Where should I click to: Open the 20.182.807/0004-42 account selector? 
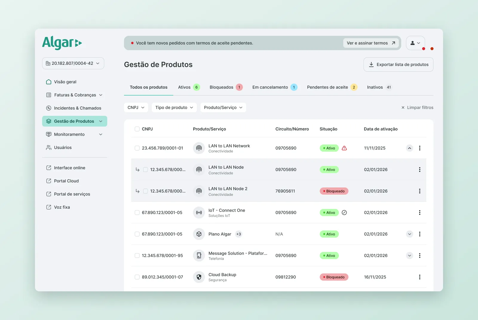73,63
